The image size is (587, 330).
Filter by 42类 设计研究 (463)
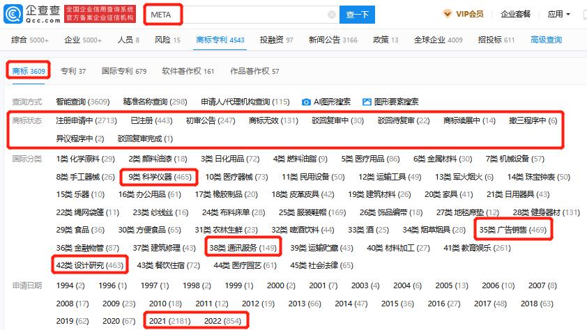(90, 265)
